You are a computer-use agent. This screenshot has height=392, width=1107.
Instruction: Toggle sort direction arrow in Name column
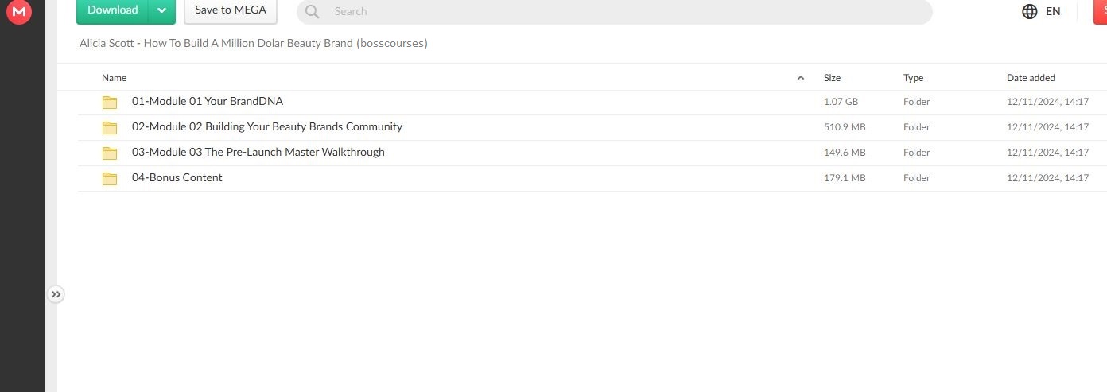pyautogui.click(x=800, y=78)
